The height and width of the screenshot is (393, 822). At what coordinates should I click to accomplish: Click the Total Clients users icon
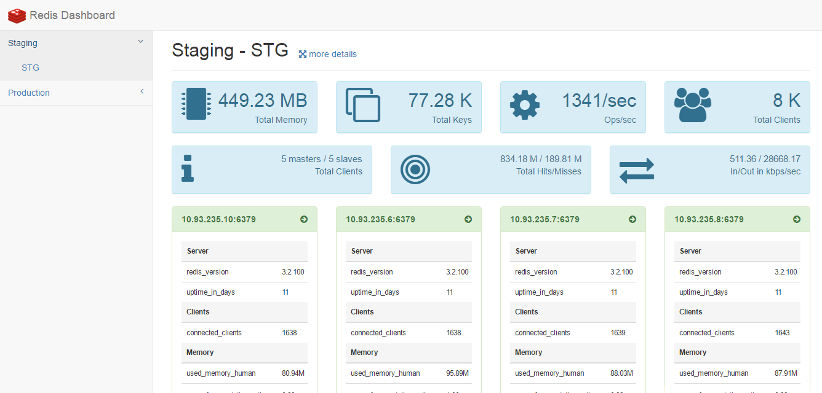pyautogui.click(x=693, y=105)
